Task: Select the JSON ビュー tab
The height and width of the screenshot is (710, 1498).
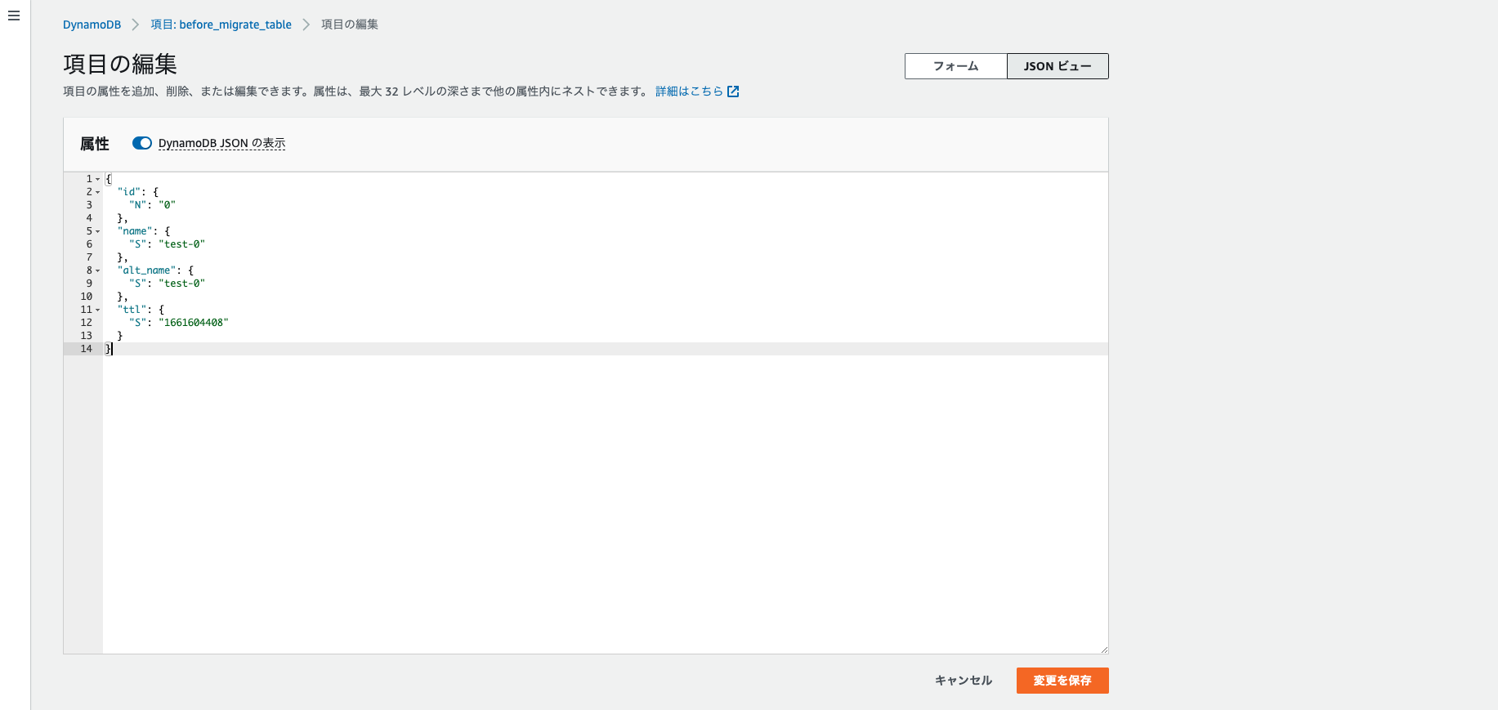Action: point(1057,65)
